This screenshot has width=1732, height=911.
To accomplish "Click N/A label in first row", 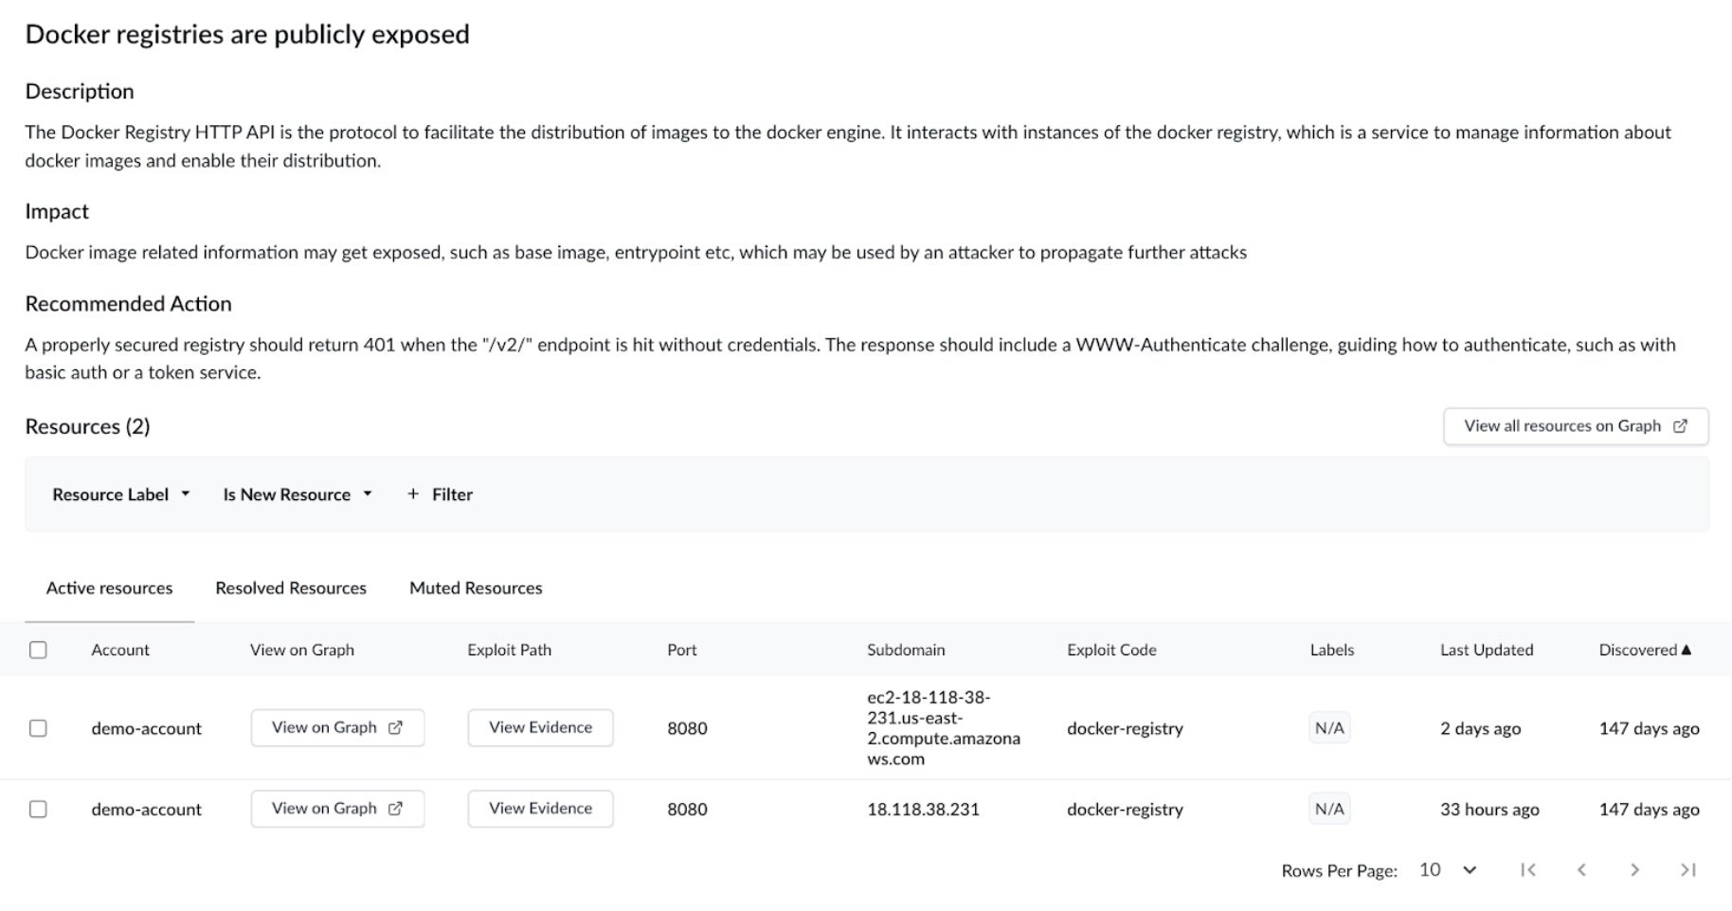I will 1328,728.
